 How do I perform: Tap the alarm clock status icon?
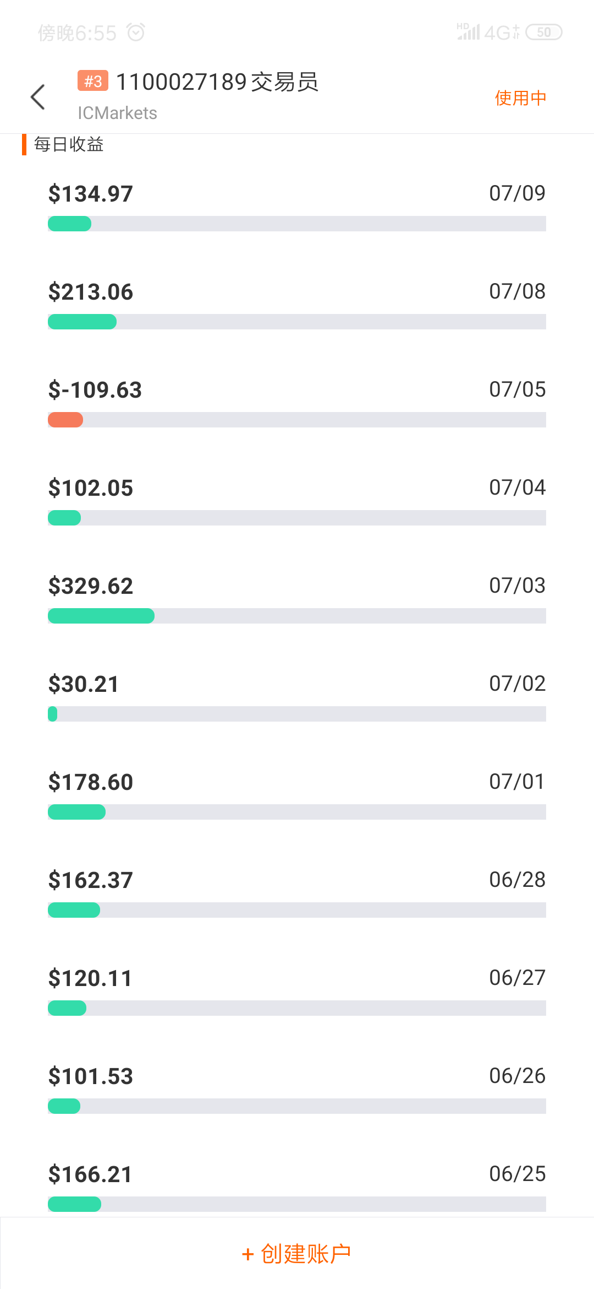coord(136,33)
